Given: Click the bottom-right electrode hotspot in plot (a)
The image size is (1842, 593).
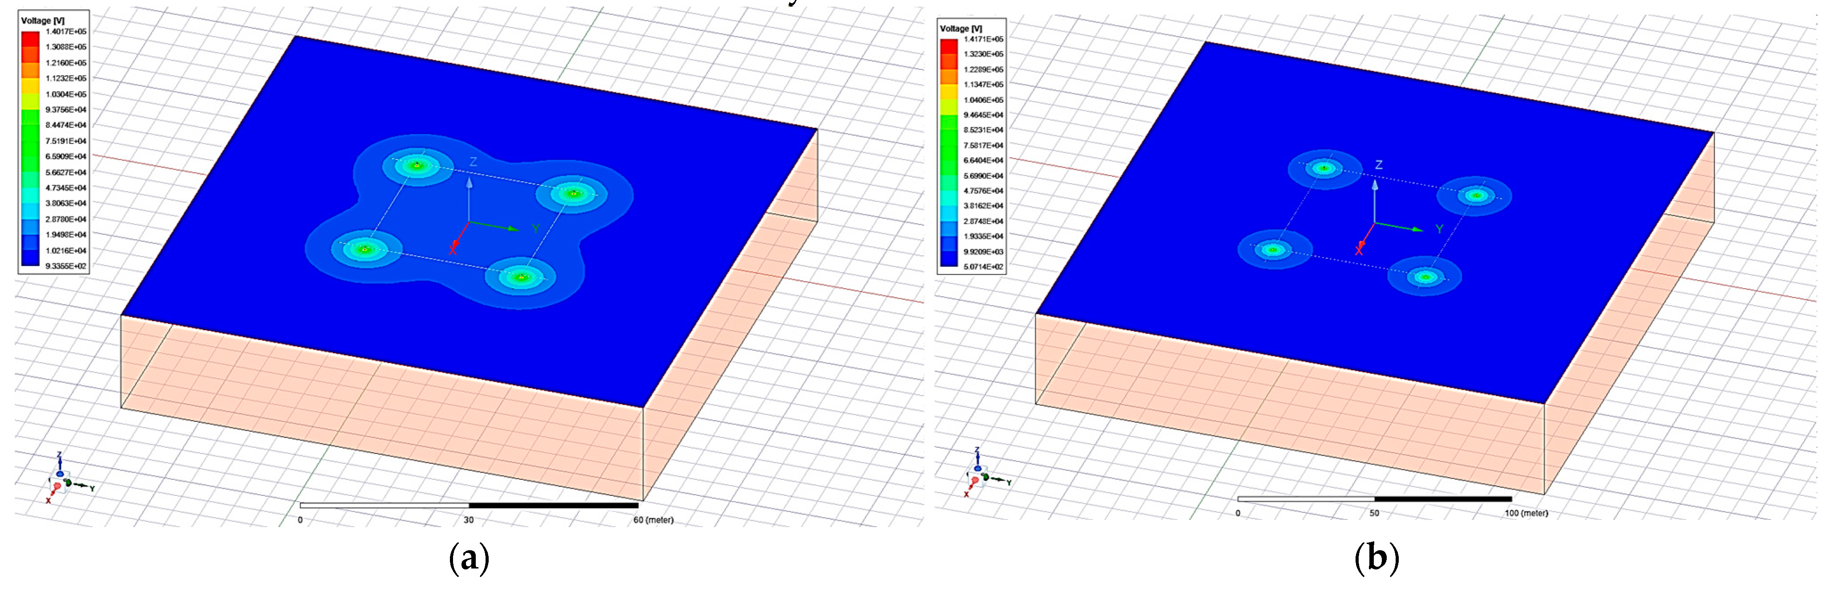Looking at the screenshot, I should (521, 277).
